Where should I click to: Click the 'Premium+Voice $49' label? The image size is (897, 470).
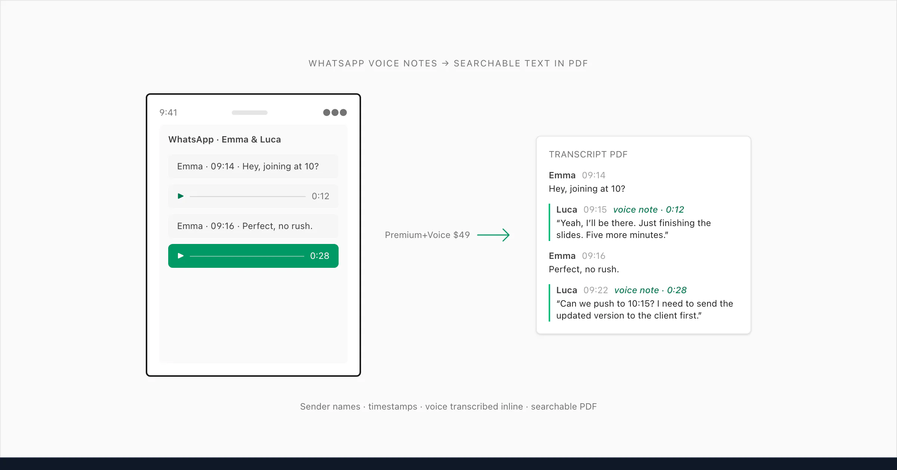click(427, 235)
